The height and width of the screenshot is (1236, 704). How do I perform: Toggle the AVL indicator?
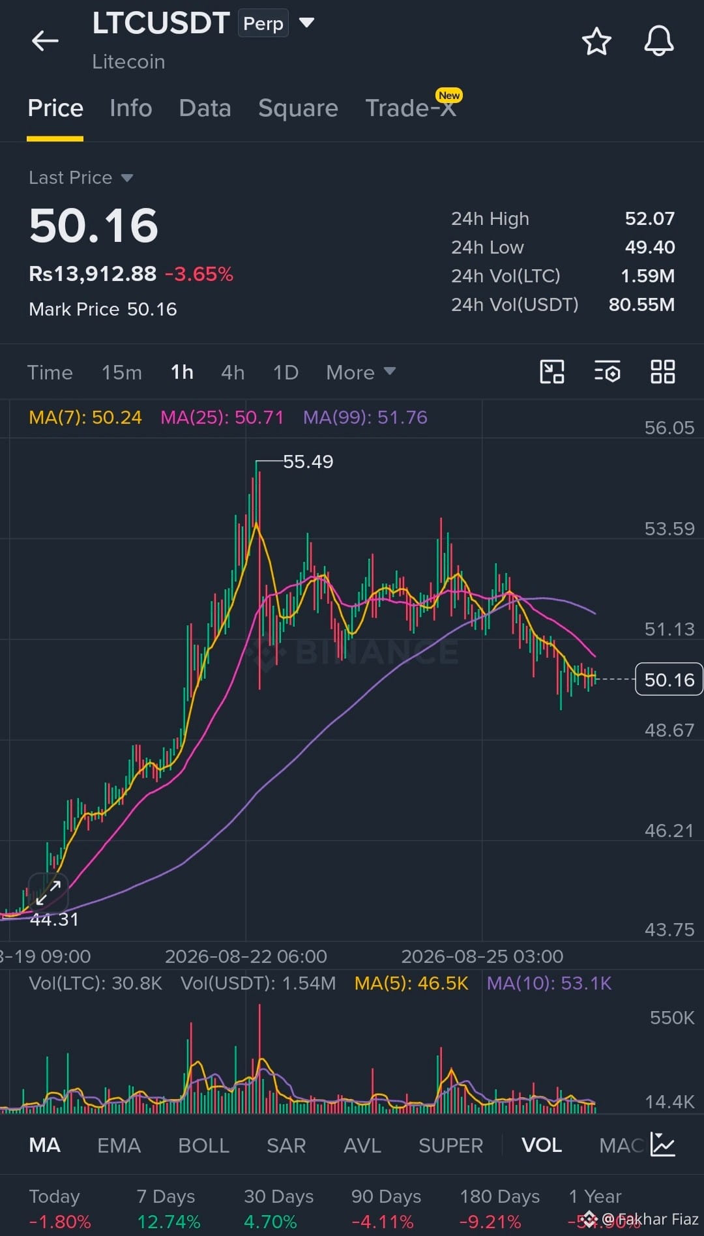[x=362, y=1145]
